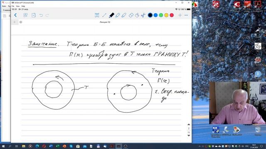
Task: Open Adobe Acrobat from the taskbar
Action: [112, 146]
